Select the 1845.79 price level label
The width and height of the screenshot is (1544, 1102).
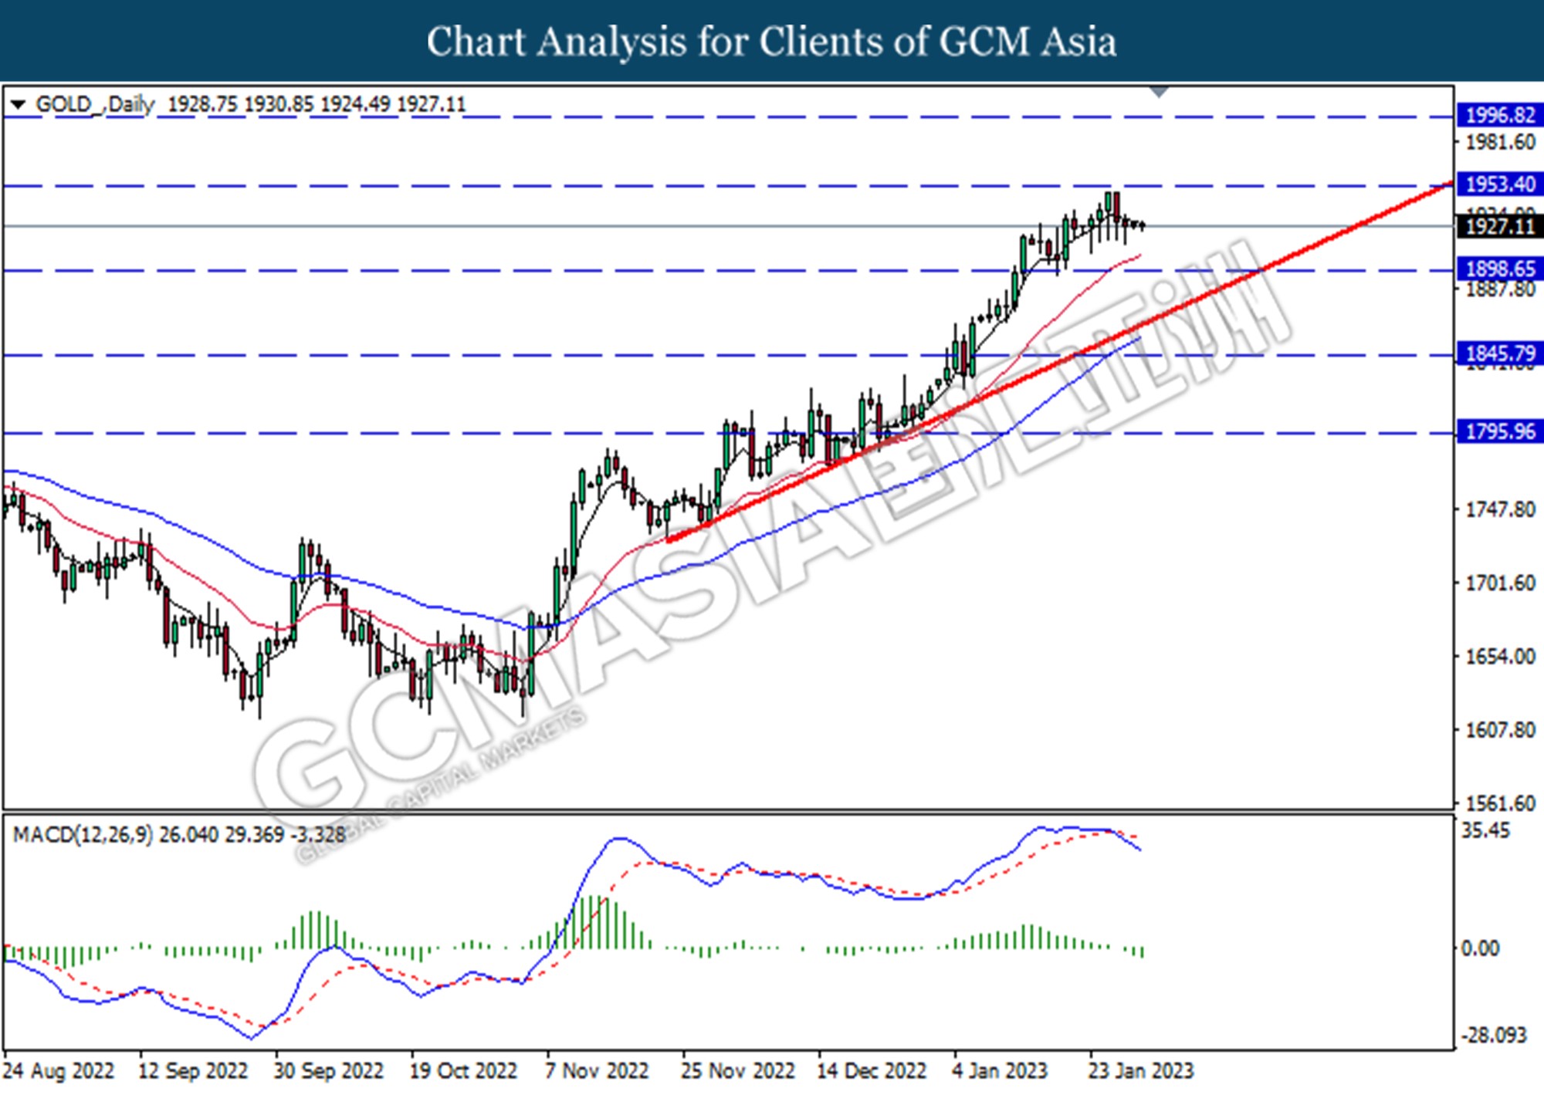pos(1500,354)
